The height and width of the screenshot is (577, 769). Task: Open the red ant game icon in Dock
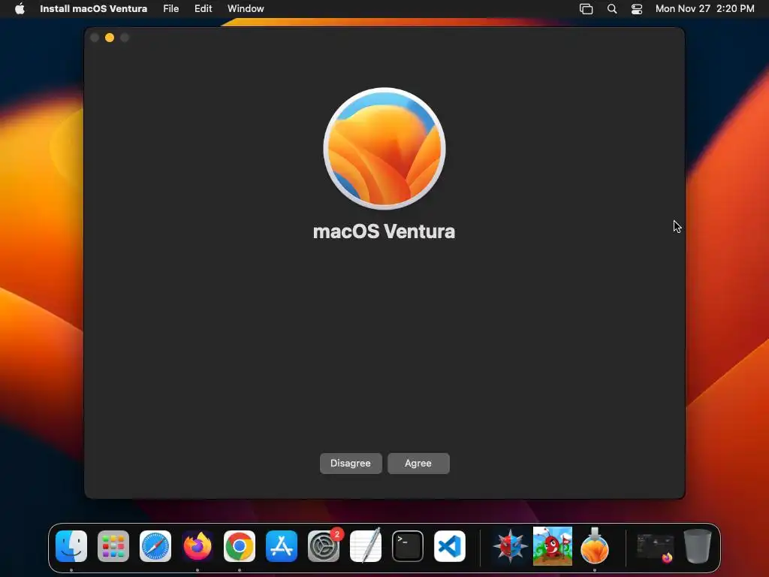click(x=553, y=546)
